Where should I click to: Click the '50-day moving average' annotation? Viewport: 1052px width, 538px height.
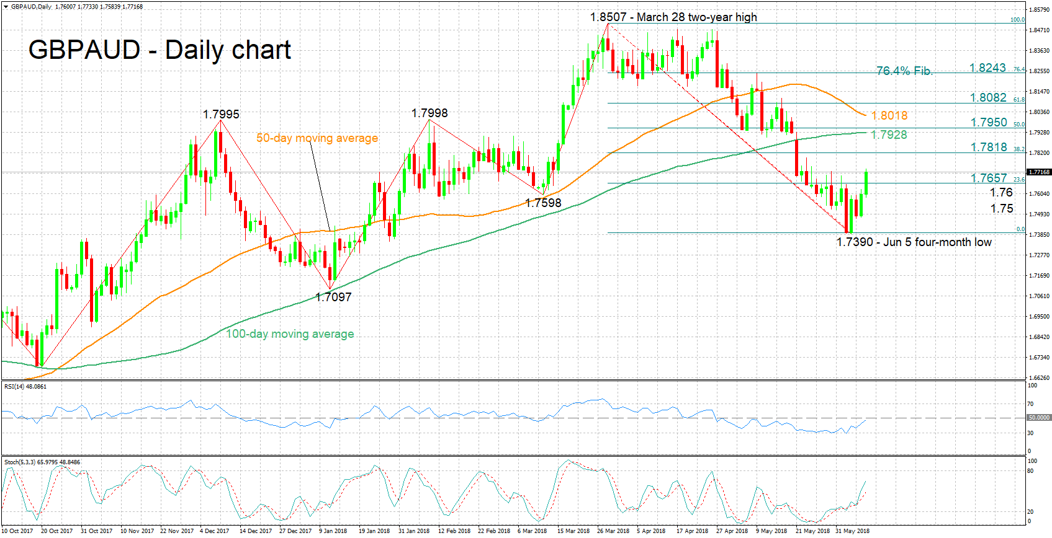point(317,138)
